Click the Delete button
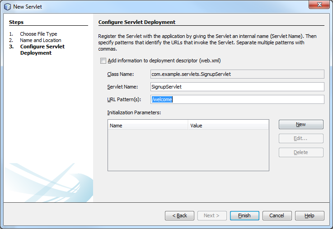The height and width of the screenshot is (229, 333). click(x=301, y=152)
